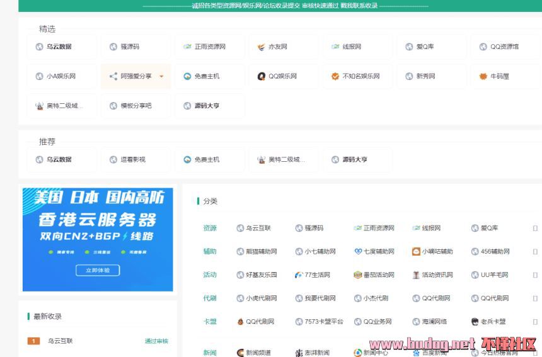Expand more sites in the 活动 row

tap(535, 275)
